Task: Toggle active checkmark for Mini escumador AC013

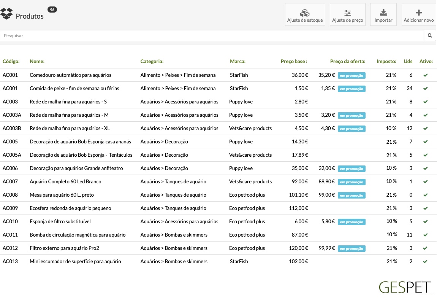Action: click(425, 262)
